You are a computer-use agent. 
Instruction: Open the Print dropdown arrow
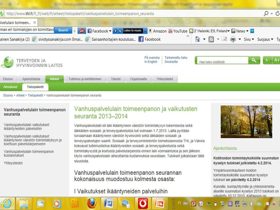coord(240,39)
